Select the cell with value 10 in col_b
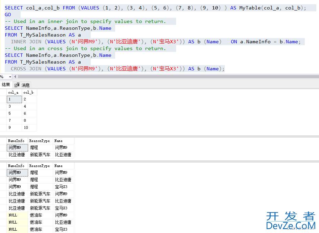This screenshot has height=233, width=319. tap(29, 128)
